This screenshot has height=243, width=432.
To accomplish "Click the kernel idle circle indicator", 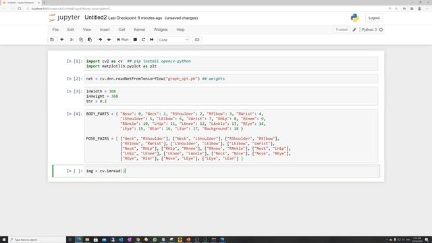I will (x=381, y=30).
